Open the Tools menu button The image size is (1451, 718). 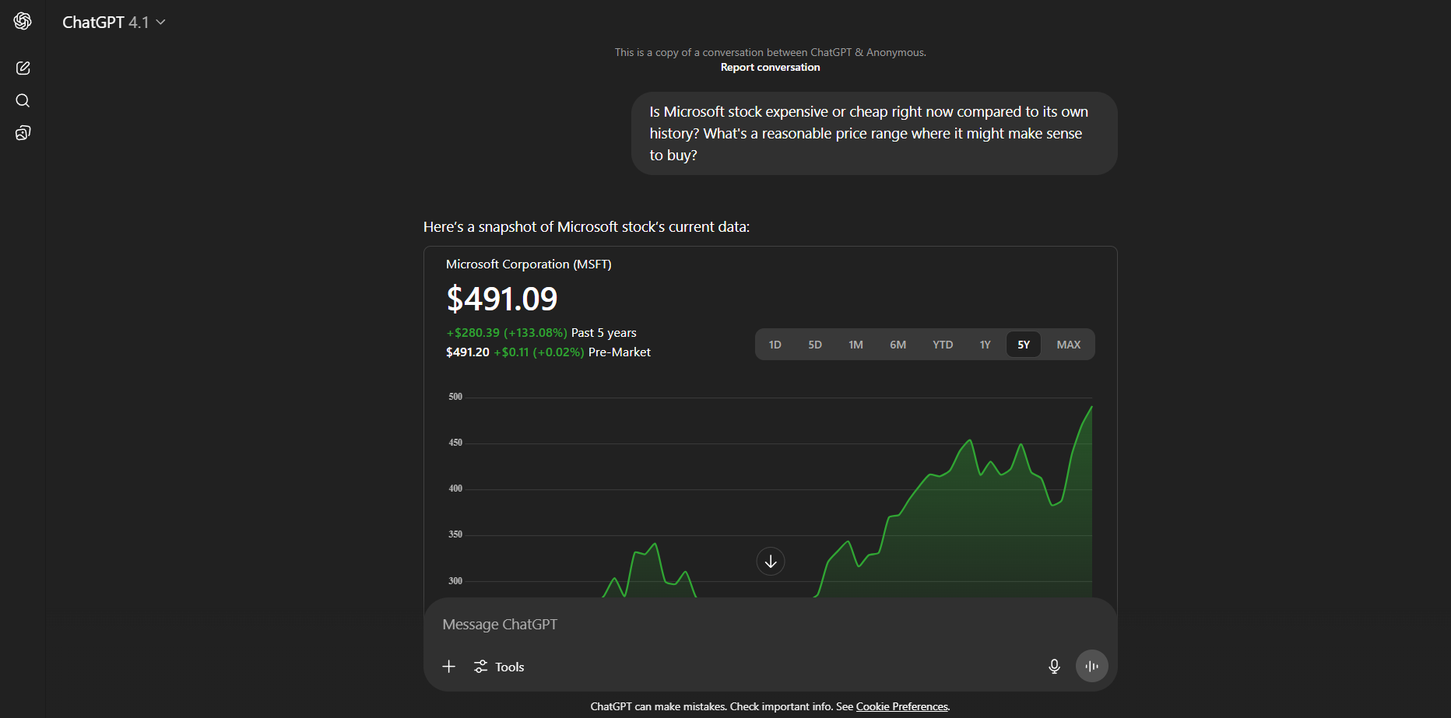499,667
